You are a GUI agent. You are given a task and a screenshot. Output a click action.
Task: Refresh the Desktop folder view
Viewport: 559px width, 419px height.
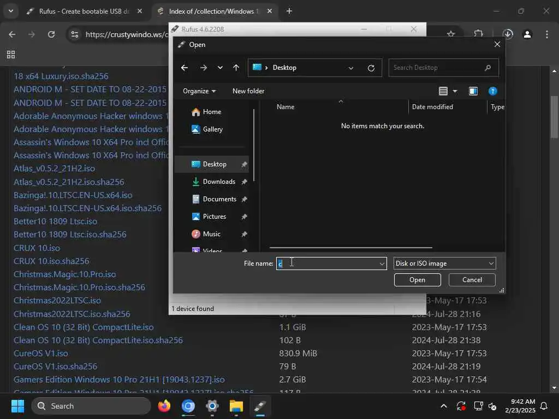point(371,68)
